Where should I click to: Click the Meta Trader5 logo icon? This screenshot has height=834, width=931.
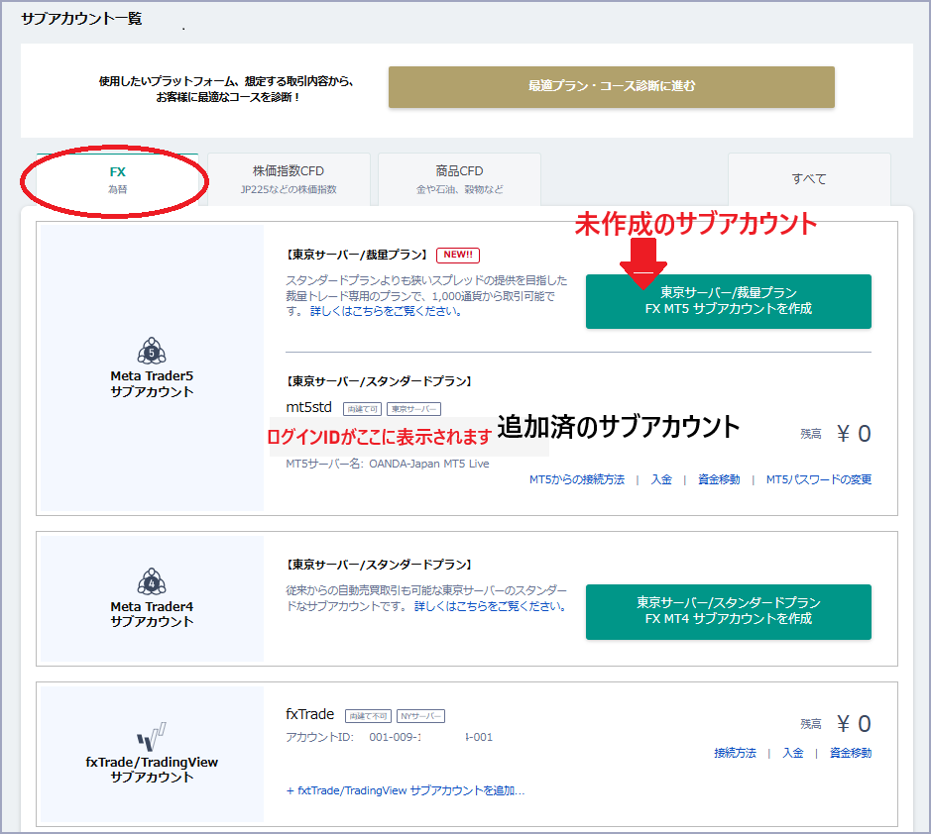click(x=152, y=351)
